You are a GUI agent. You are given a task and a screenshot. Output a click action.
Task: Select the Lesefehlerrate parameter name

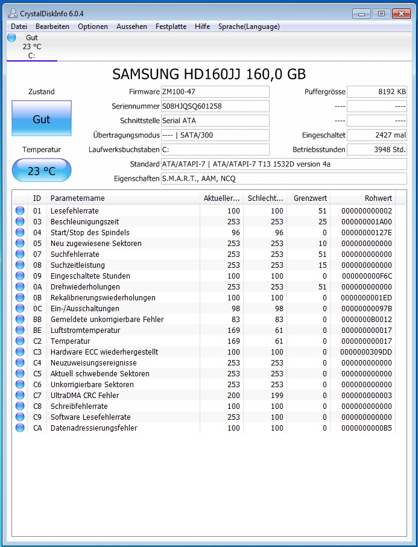click(x=75, y=210)
